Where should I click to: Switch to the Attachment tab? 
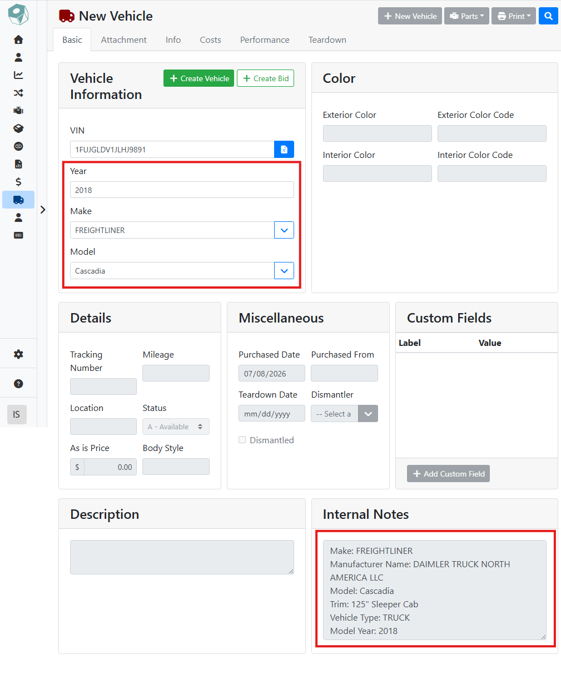click(124, 40)
